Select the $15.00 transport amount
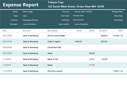The image size is (127, 98). tap(105, 59)
